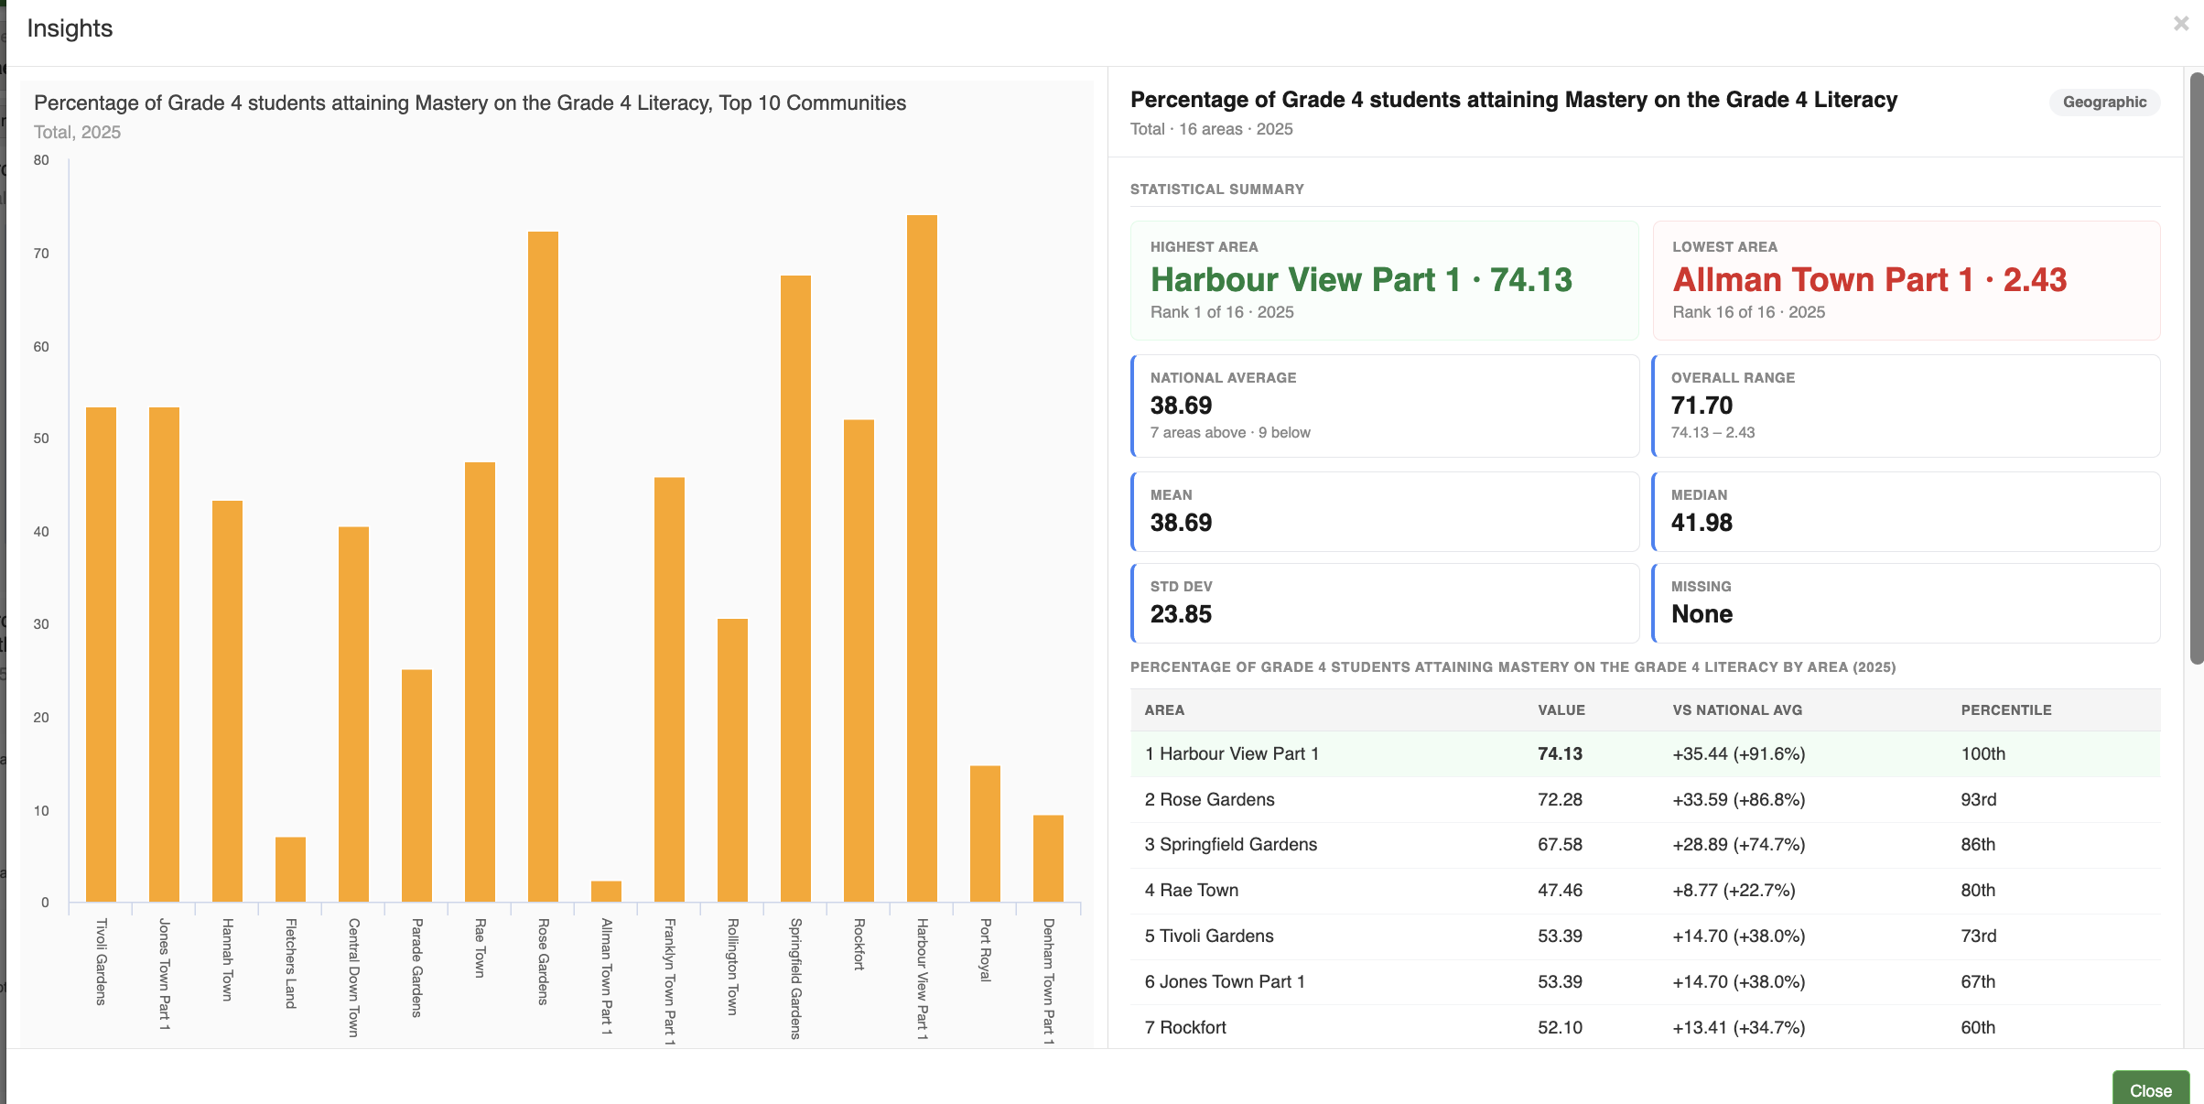2204x1104 pixels.
Task: Click the Hannah Town bar
Action: point(227,701)
